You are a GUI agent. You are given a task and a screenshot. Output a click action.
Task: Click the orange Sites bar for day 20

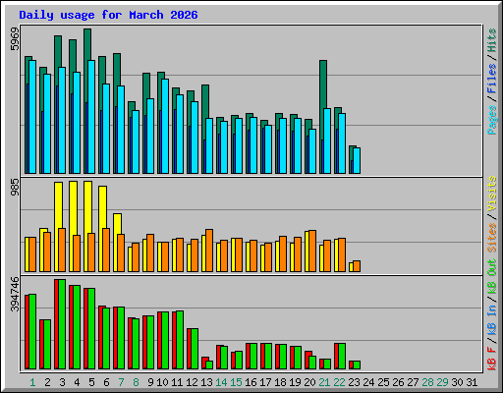[312, 251]
